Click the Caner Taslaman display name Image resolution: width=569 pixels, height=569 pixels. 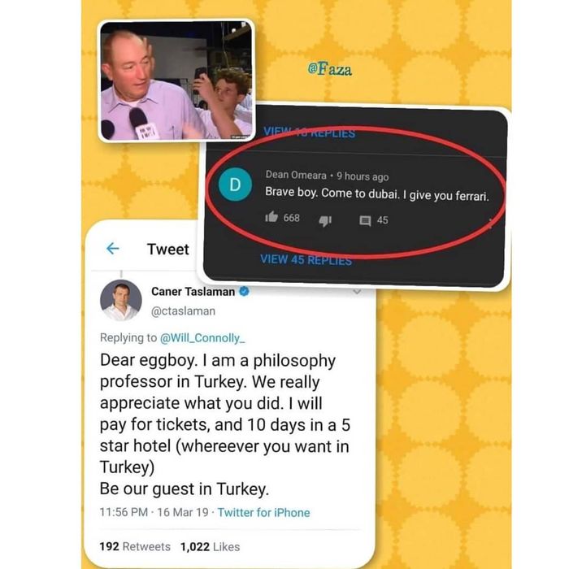coord(193,291)
